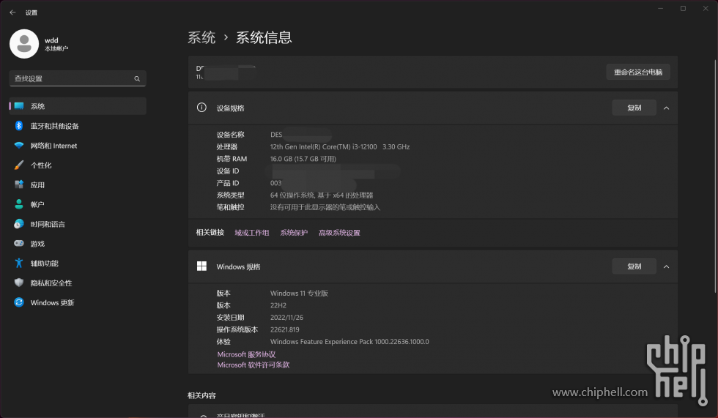The image size is (718, 418).
Task: Open Microsoft 服务协议 link
Action: 246,354
